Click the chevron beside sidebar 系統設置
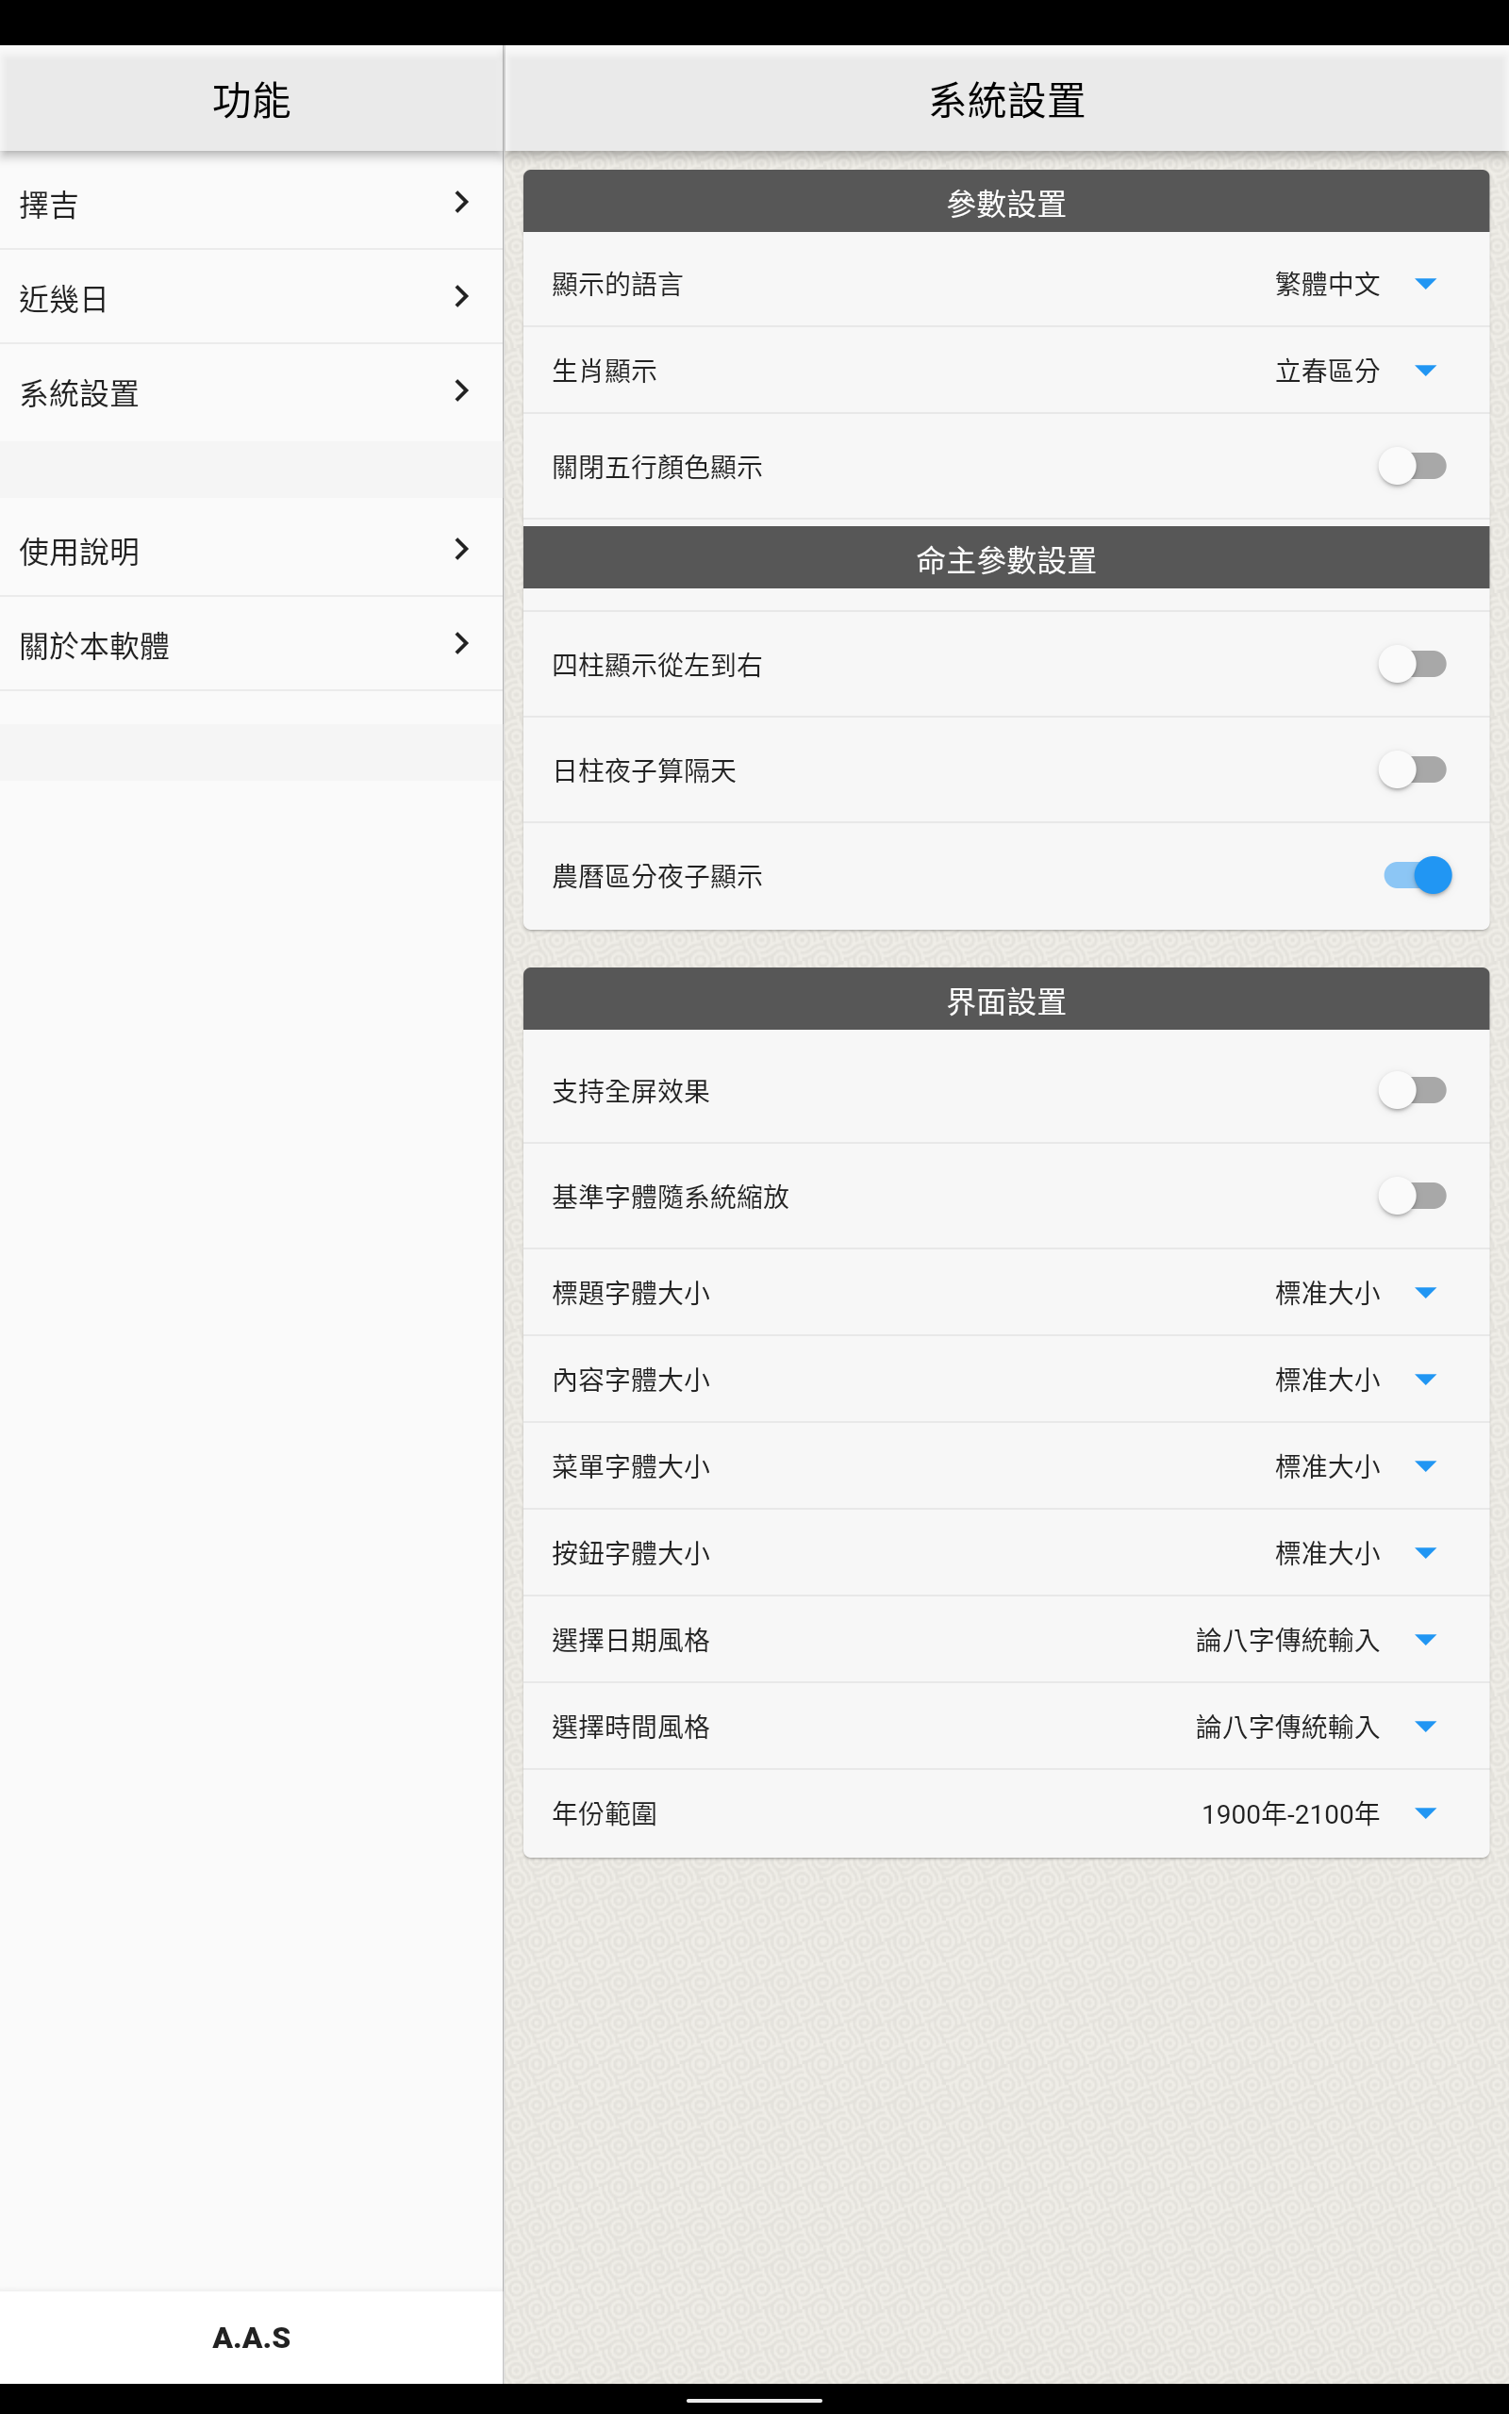 (461, 391)
